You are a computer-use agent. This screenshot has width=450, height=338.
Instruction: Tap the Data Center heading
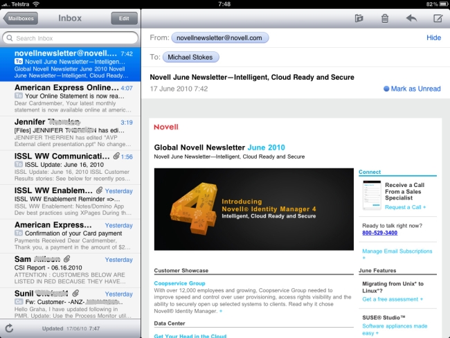tap(170, 323)
